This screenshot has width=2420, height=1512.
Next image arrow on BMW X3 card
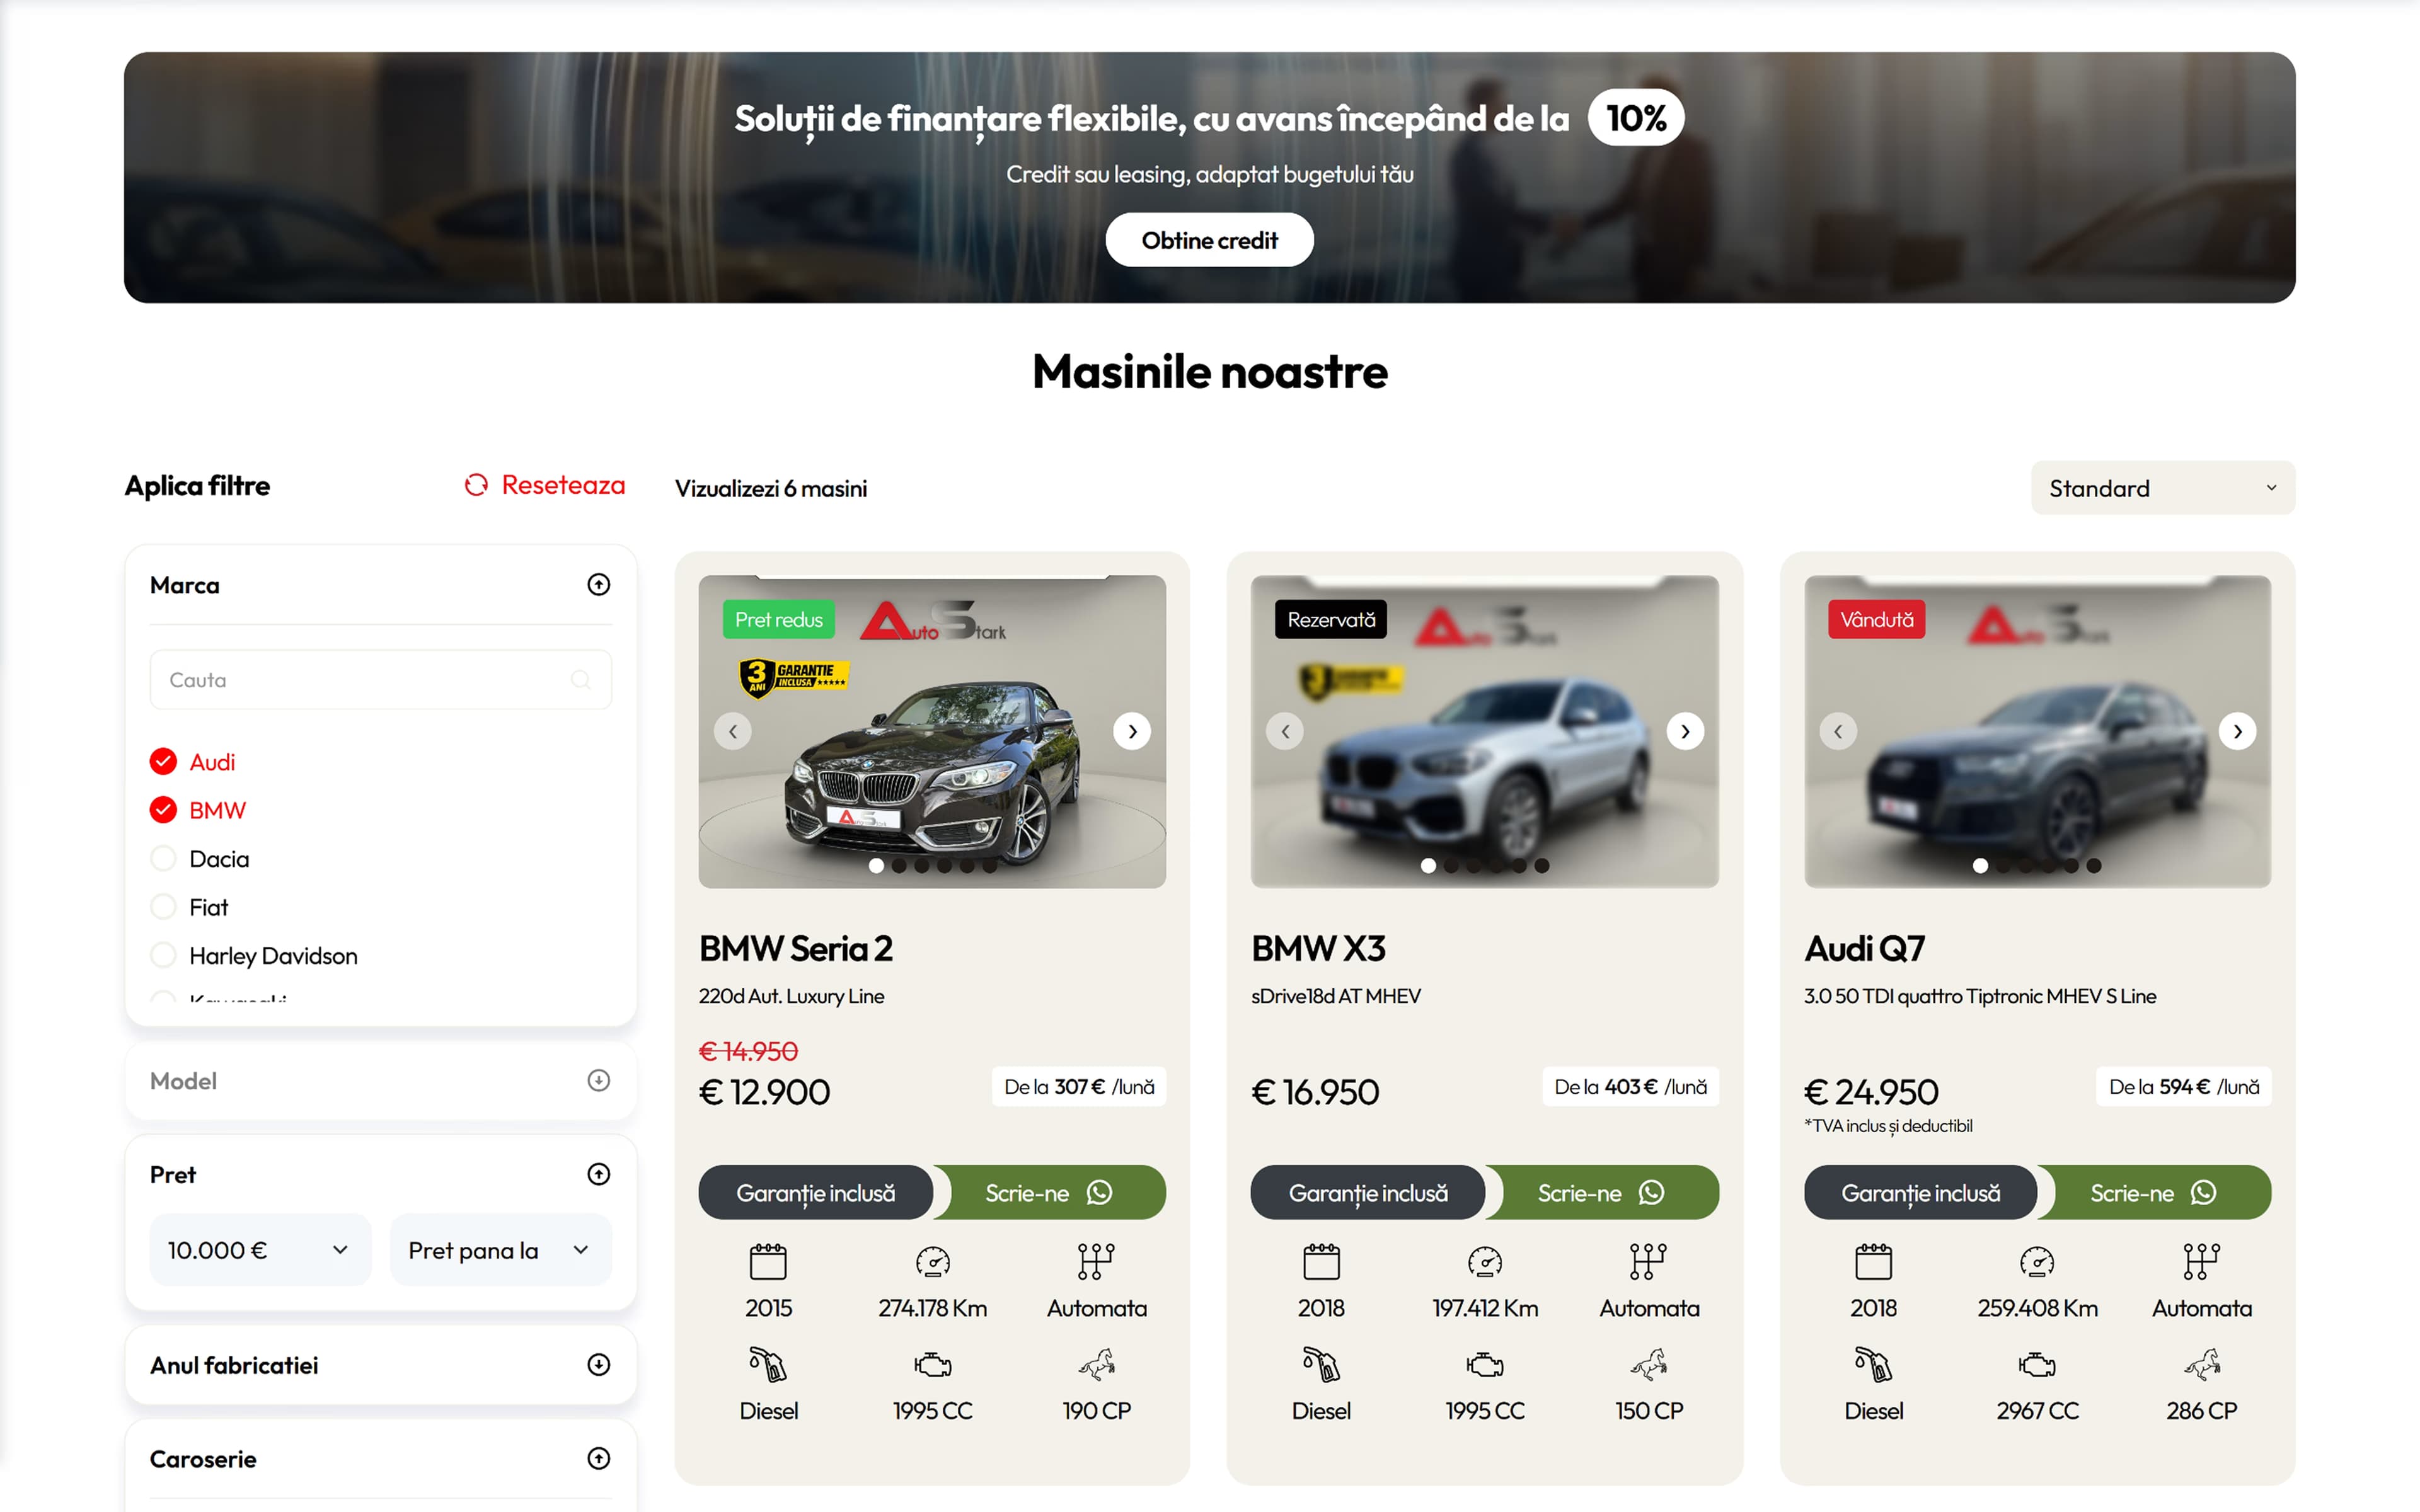tap(1685, 732)
